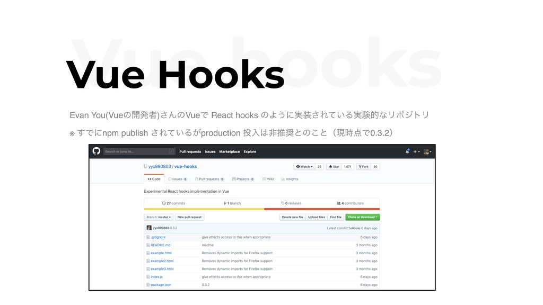Open the Branch: master dropdown
The width and height of the screenshot is (543, 305).
tap(158, 217)
